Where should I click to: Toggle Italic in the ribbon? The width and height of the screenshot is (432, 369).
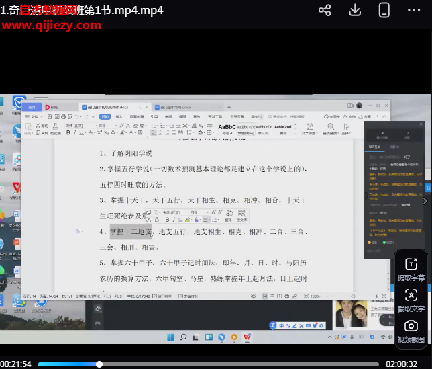tap(74, 133)
